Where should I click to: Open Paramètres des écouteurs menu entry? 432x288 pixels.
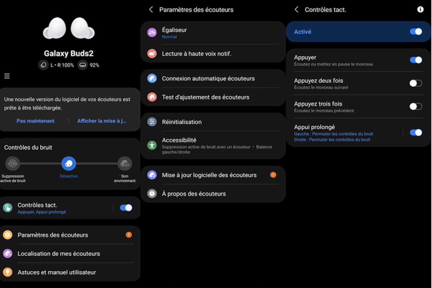click(x=70, y=235)
